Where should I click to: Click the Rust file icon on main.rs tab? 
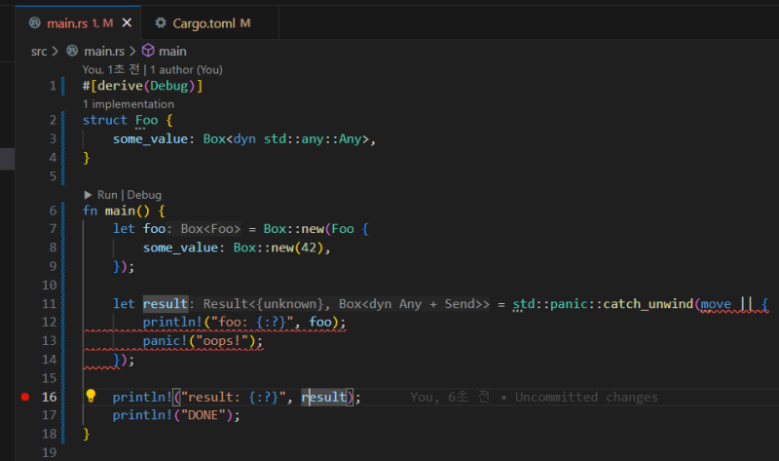click(34, 22)
